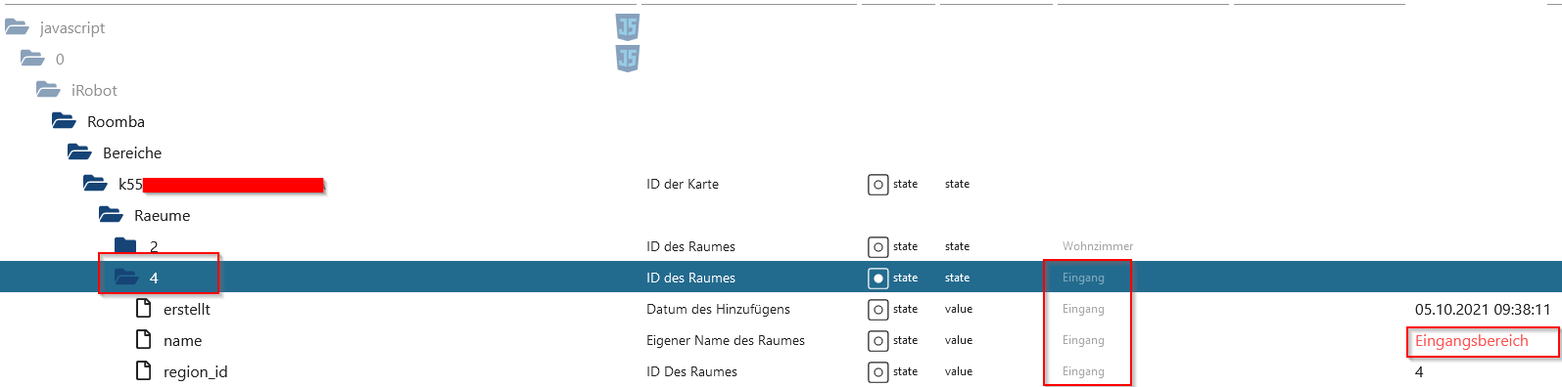Image resolution: width=1562 pixels, height=387 pixels.
Task: Click the JS icon in the 0 row
Action: click(627, 59)
